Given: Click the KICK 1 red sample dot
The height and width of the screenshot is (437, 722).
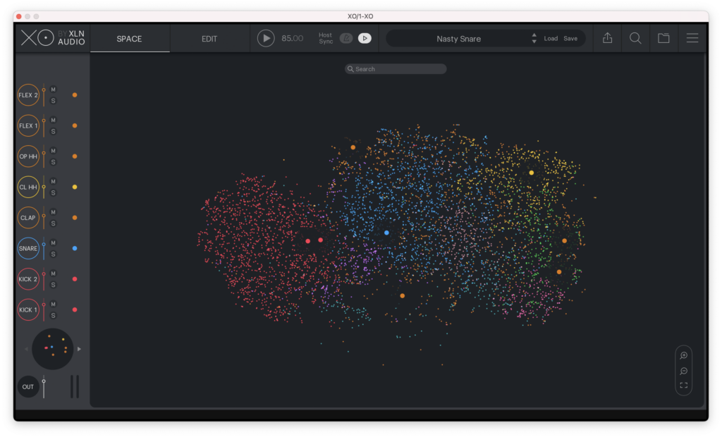Looking at the screenshot, I should point(75,310).
